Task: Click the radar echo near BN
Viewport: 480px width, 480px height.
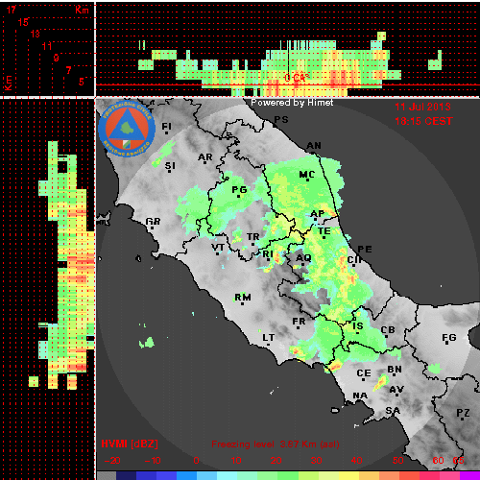Action: tap(381, 383)
